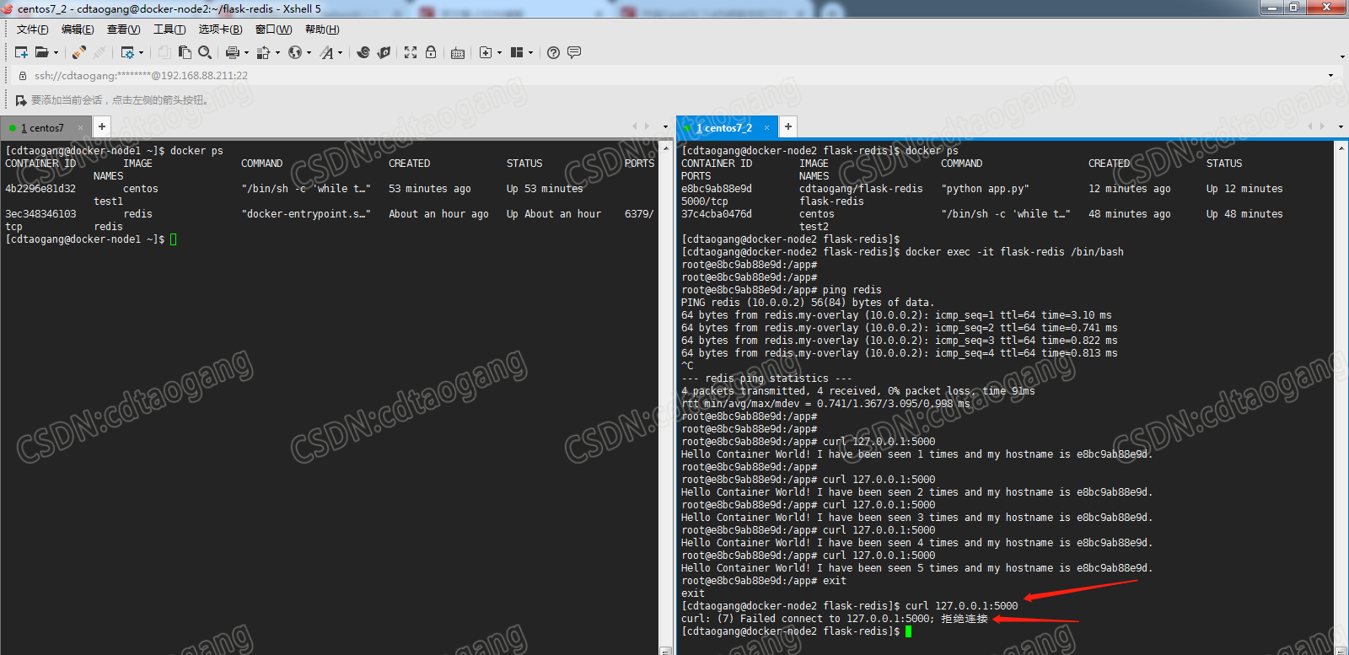Toggle the keyboard mapping icon

tap(458, 52)
